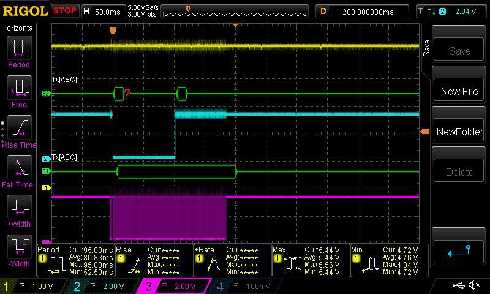
Task: Select channel 2 scale 2.00 V tab
Action: tap(103, 286)
